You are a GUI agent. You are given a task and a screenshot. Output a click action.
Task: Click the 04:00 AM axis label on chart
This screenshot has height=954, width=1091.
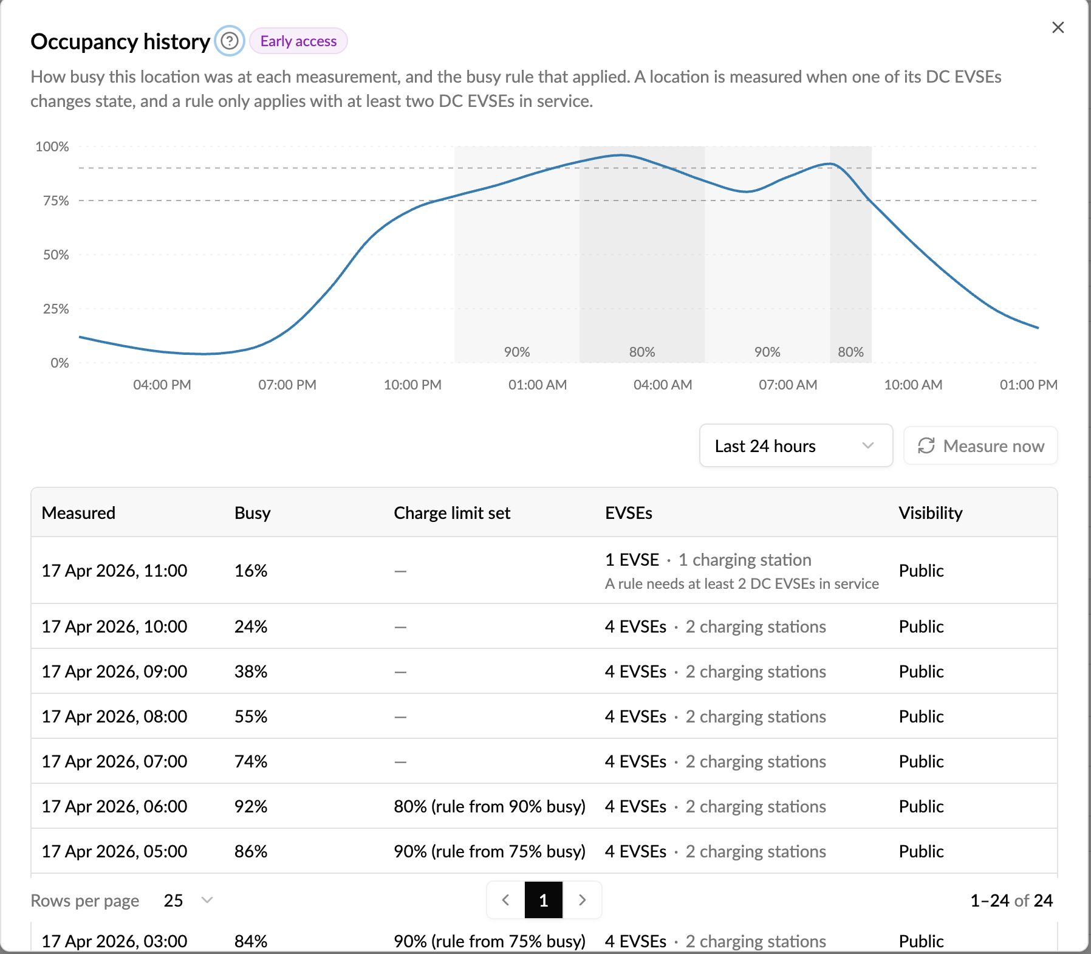coord(663,385)
